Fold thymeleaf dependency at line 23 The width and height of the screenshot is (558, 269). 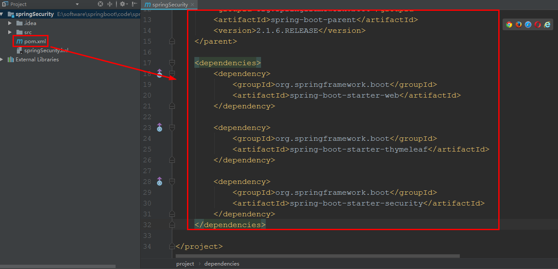(x=172, y=127)
